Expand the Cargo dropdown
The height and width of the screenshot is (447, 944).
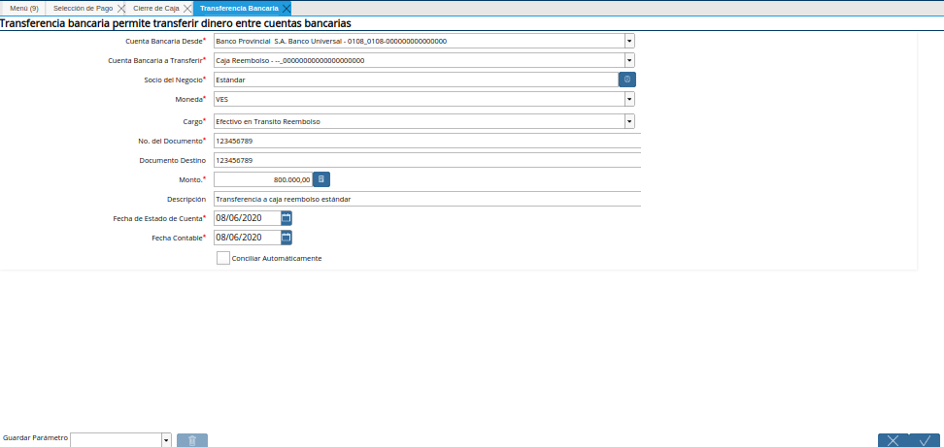(x=629, y=121)
